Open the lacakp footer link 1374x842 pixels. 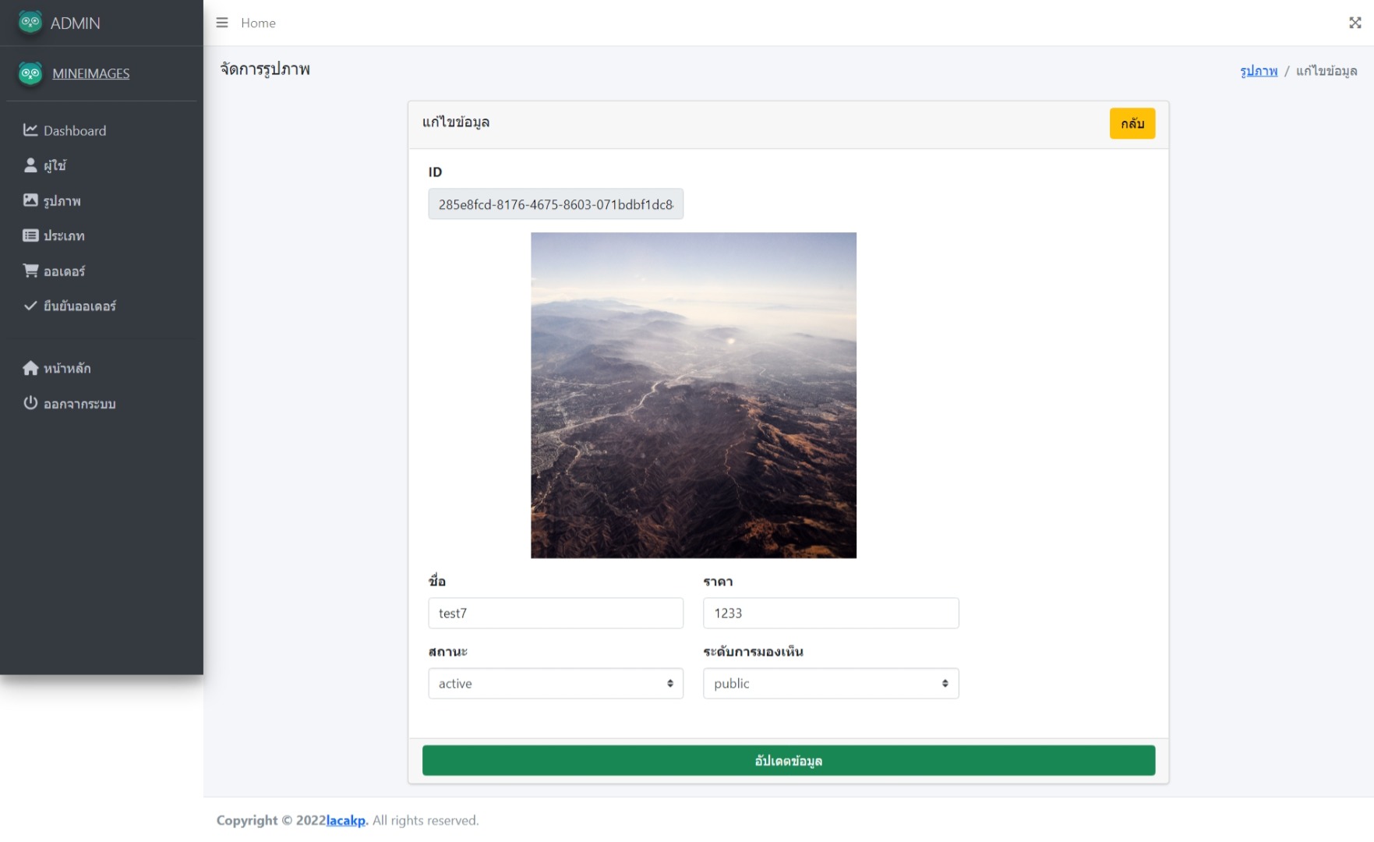point(345,820)
